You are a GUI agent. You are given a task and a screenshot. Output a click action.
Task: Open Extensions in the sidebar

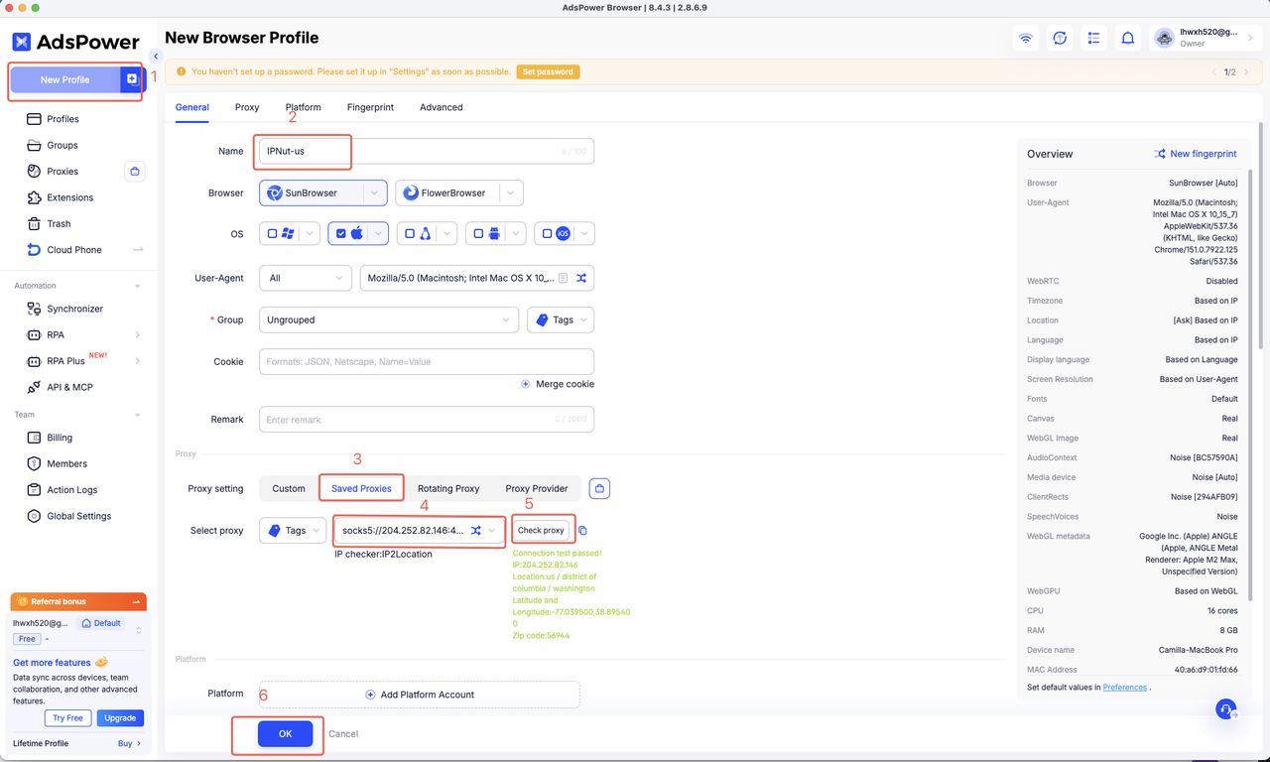(x=69, y=197)
